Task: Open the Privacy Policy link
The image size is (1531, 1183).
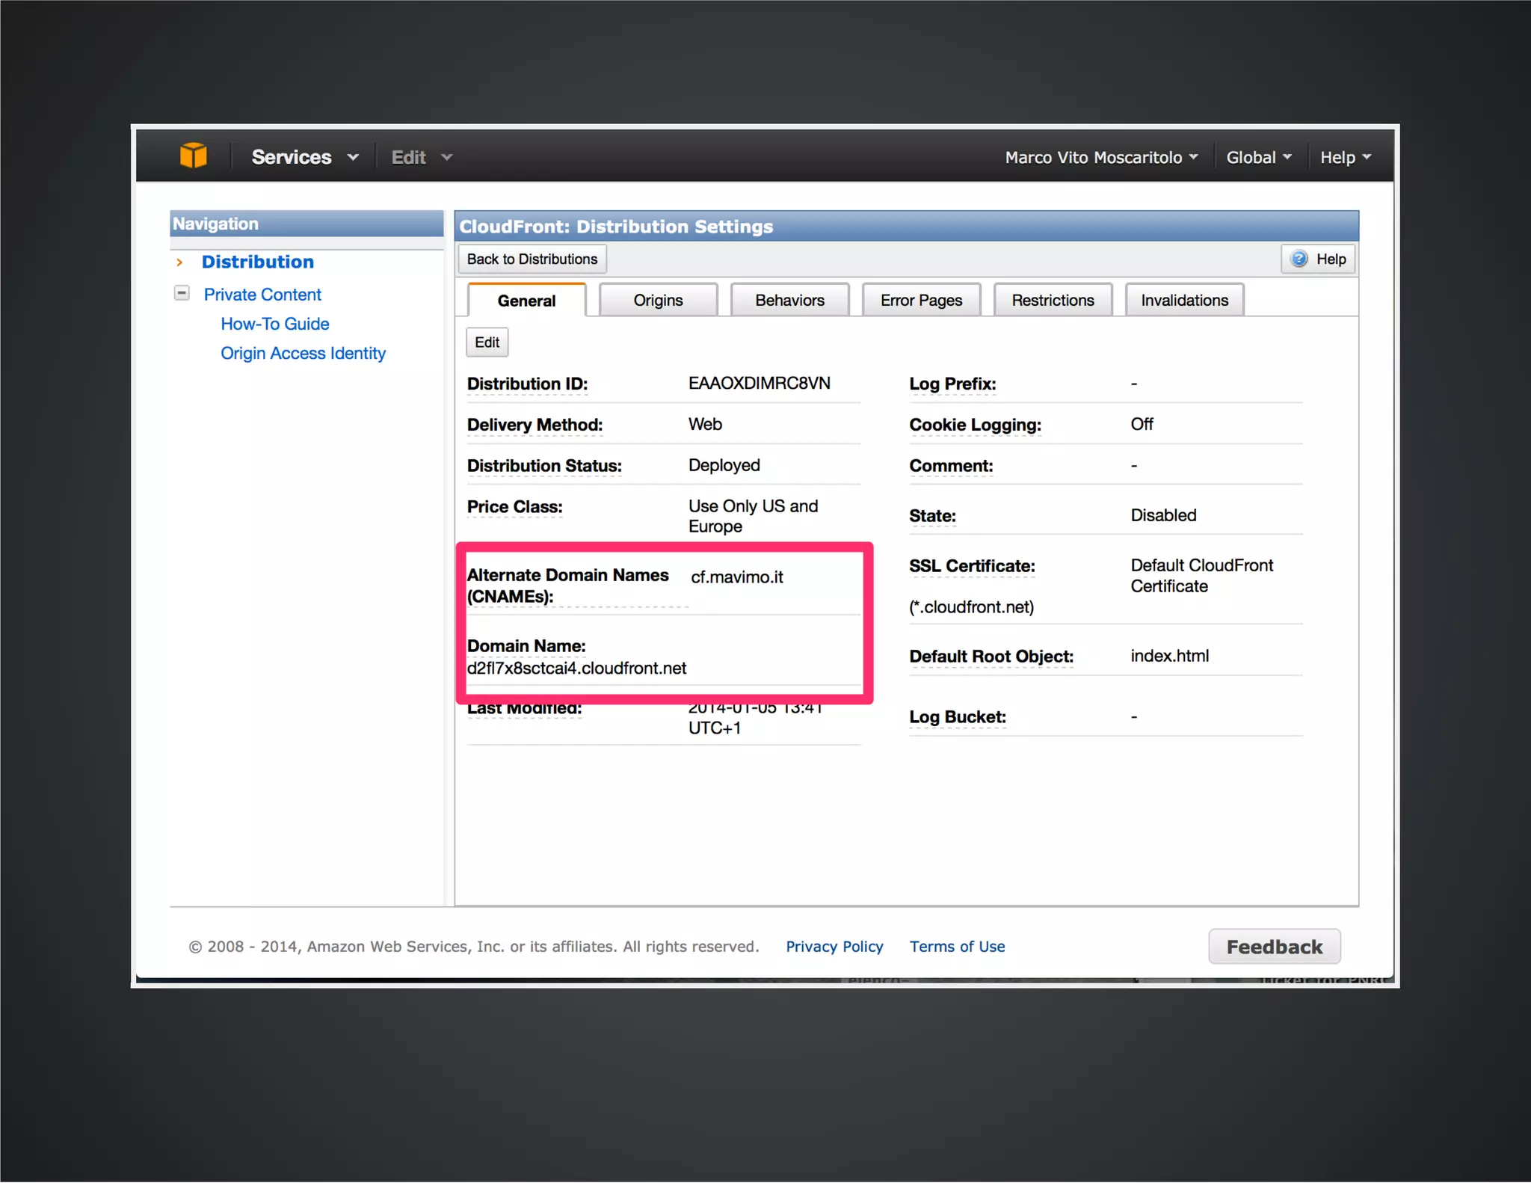Action: point(834,947)
